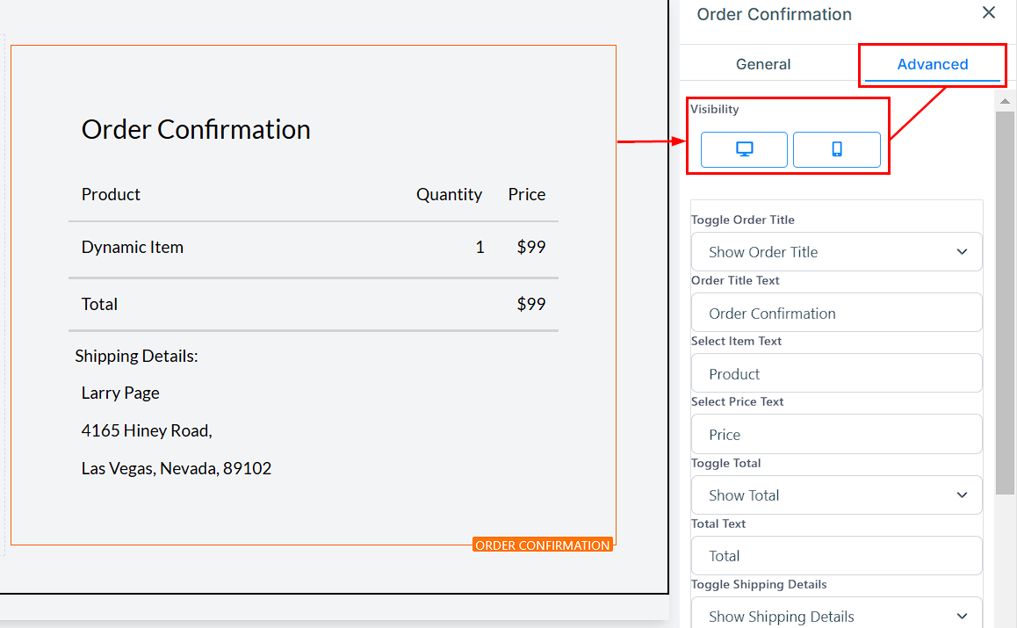
Task: Toggle mobile visibility icon
Action: pyautogui.click(x=836, y=149)
